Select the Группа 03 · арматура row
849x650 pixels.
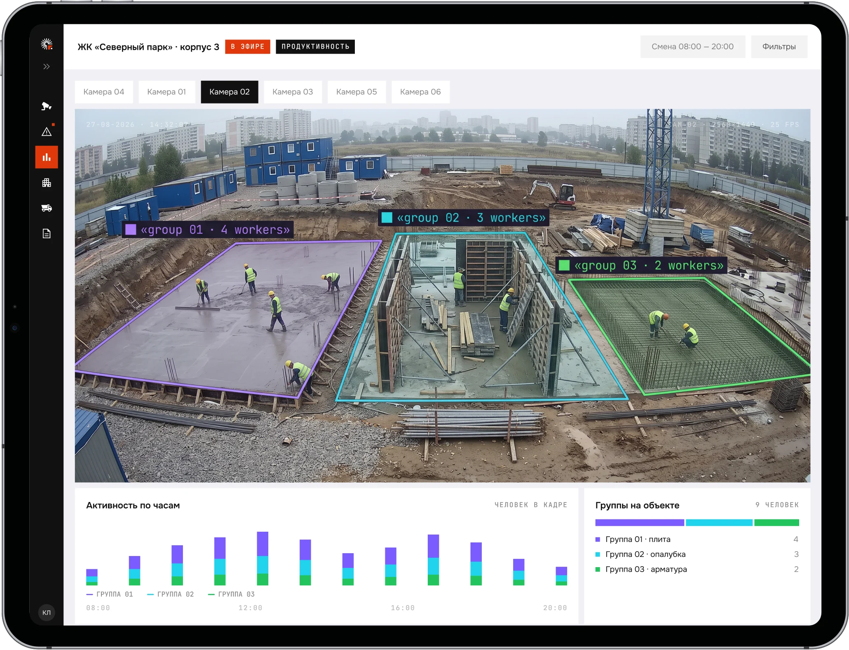click(x=697, y=569)
